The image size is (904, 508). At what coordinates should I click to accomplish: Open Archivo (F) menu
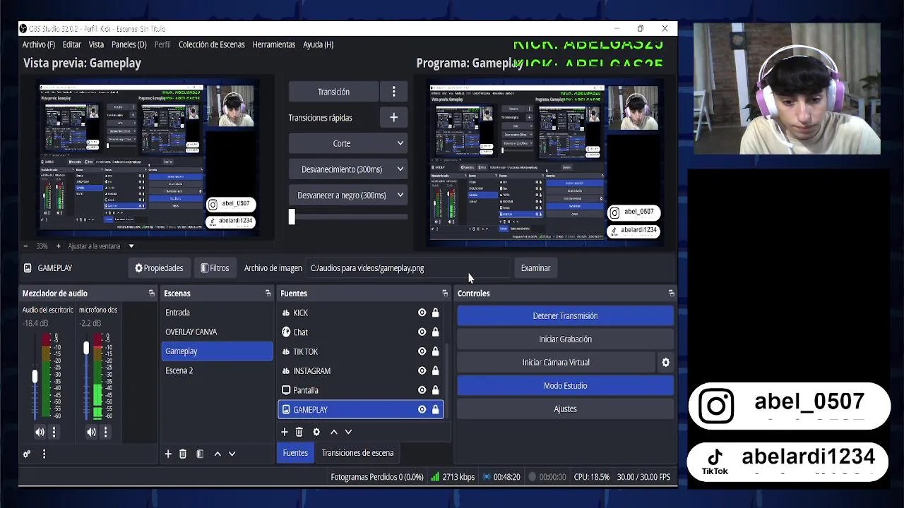point(39,44)
